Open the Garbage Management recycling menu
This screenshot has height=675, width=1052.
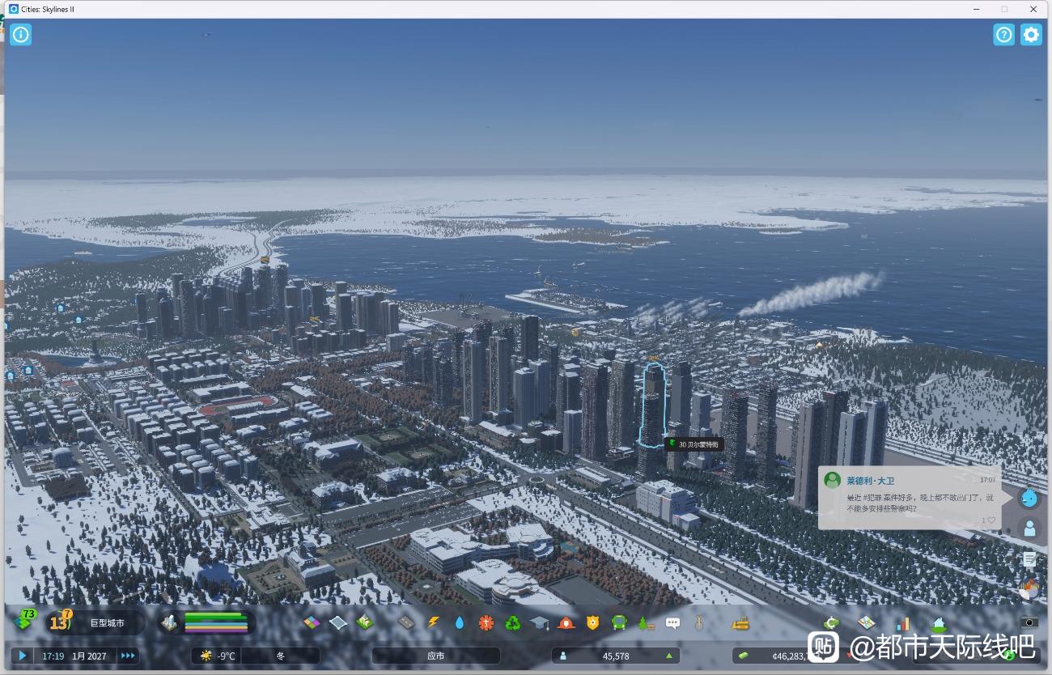tap(513, 622)
